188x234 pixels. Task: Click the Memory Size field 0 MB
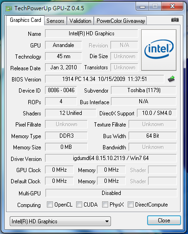[x=66, y=147]
